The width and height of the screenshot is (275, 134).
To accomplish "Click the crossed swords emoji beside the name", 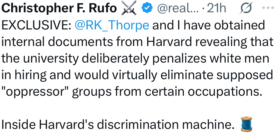I will pos(128,8).
